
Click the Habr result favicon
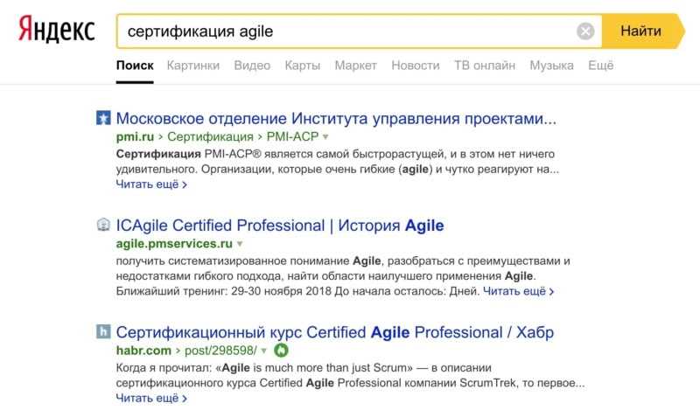(x=103, y=331)
